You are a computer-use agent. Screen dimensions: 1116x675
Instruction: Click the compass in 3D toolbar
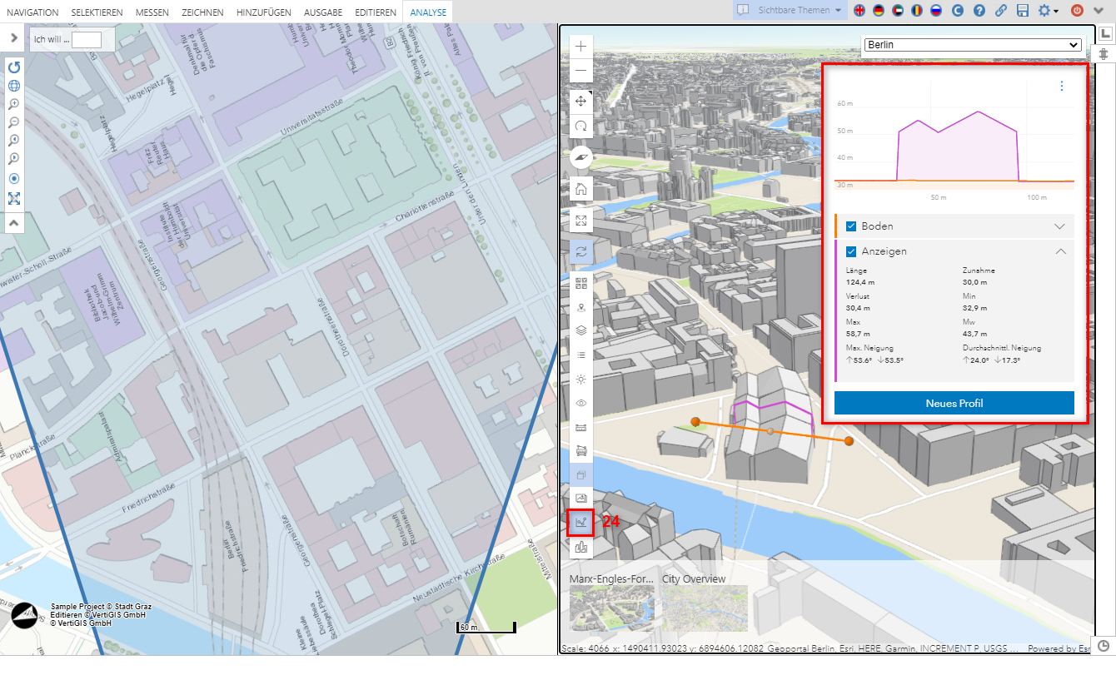point(580,157)
